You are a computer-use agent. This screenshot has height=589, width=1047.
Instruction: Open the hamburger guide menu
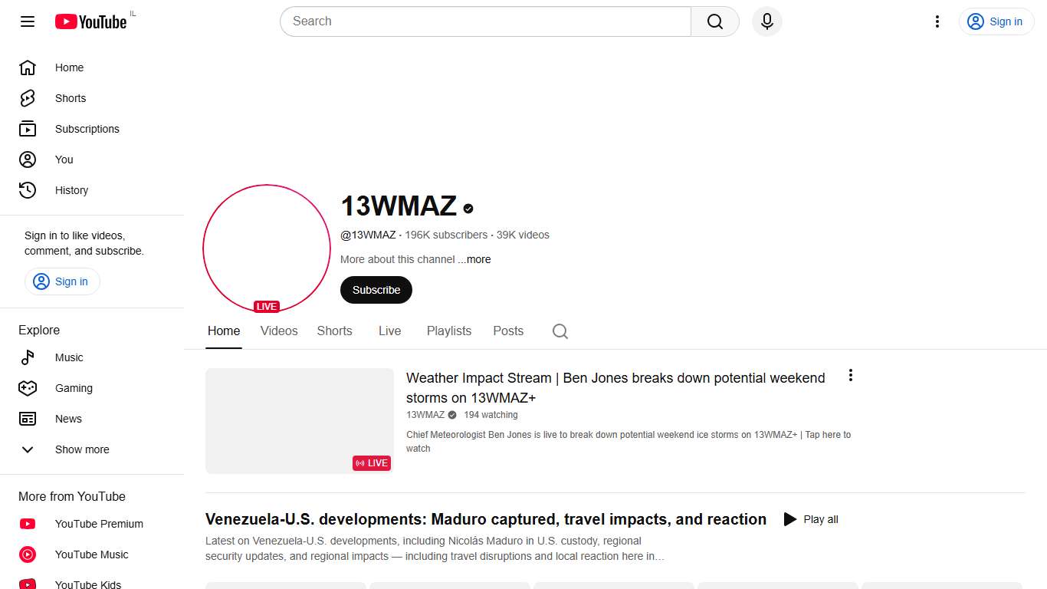point(28,21)
